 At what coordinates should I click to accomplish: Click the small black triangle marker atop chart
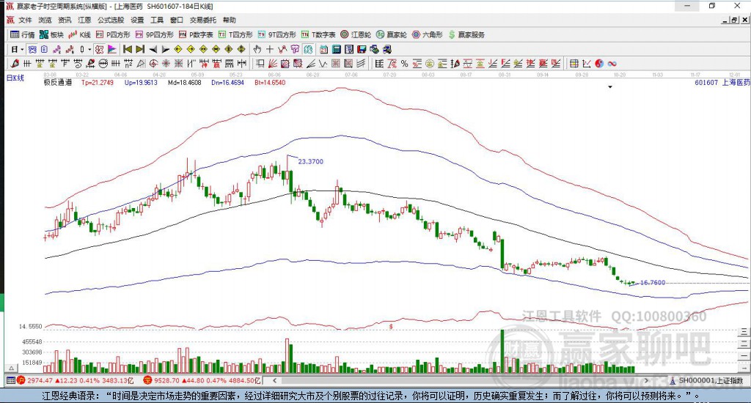610,87
